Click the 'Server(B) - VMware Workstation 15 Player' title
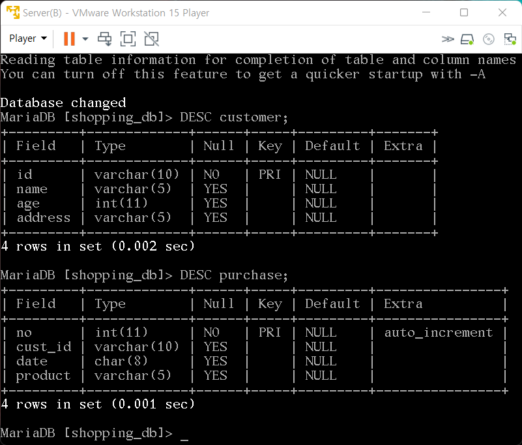522x445 pixels. click(116, 12)
